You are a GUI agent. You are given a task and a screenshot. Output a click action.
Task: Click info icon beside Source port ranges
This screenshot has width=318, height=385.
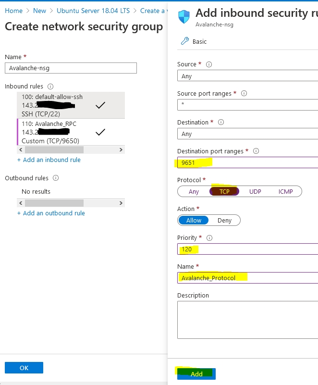(x=244, y=93)
